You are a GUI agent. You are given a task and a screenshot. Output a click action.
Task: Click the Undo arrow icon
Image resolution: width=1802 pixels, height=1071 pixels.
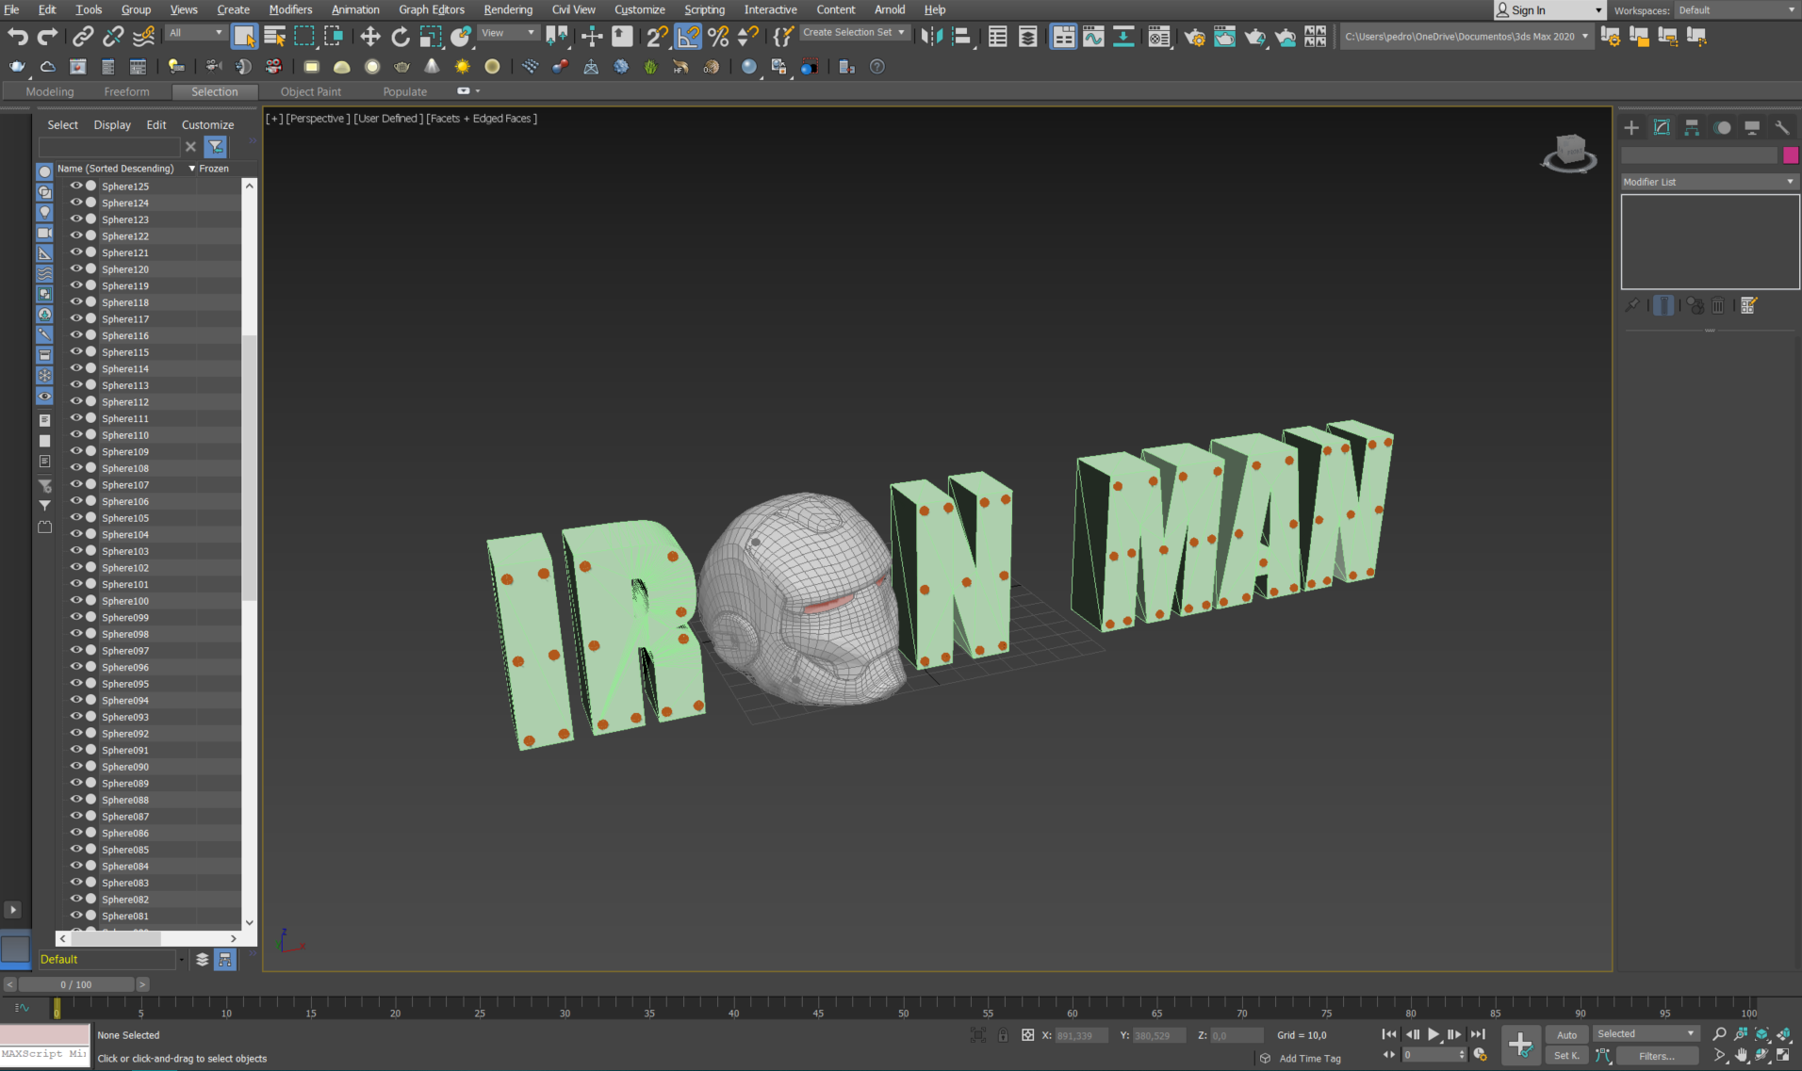17,37
